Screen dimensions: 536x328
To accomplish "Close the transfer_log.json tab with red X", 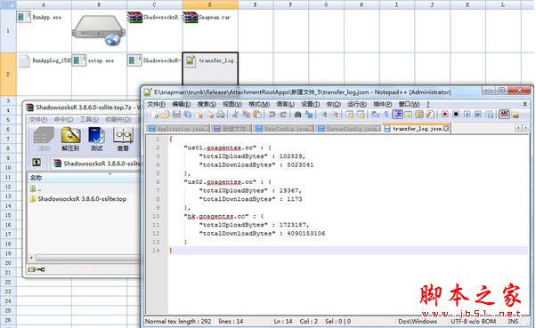I will pos(446,128).
